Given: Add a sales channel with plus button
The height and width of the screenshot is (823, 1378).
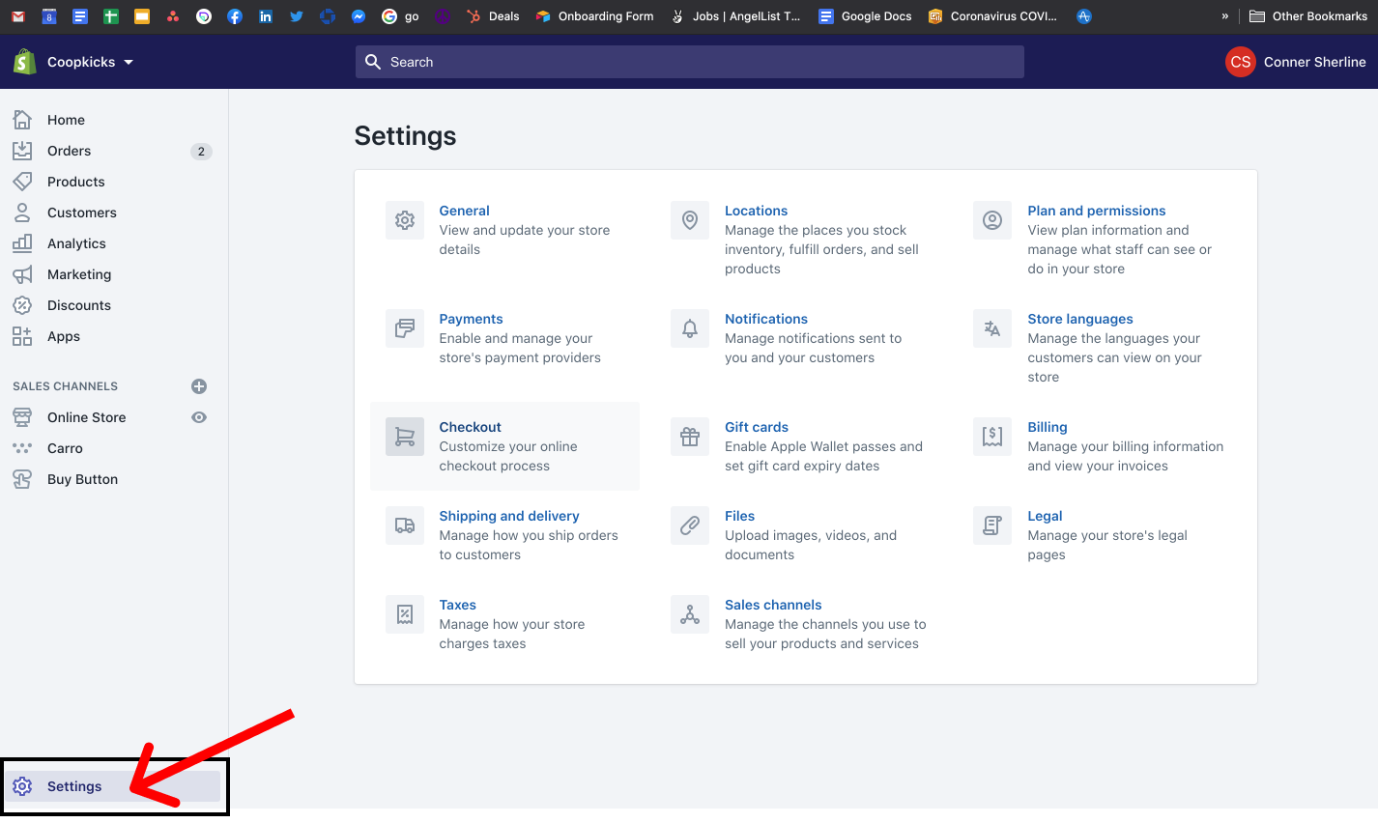Looking at the screenshot, I should click(199, 386).
